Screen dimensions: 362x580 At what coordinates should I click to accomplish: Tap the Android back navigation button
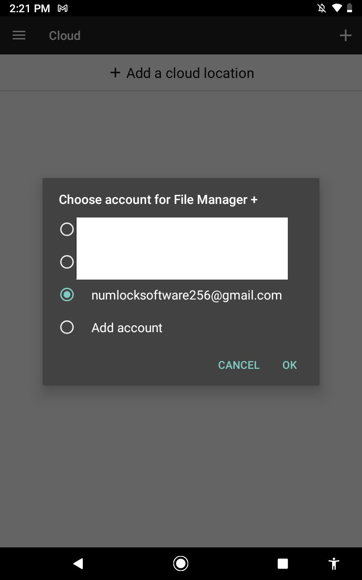pyautogui.click(x=78, y=563)
